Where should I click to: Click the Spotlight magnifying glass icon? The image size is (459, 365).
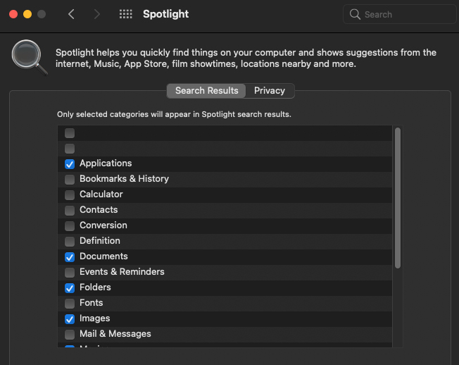tap(30, 57)
